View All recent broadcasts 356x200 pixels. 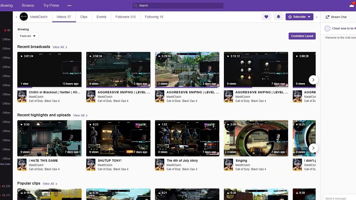tap(60, 47)
